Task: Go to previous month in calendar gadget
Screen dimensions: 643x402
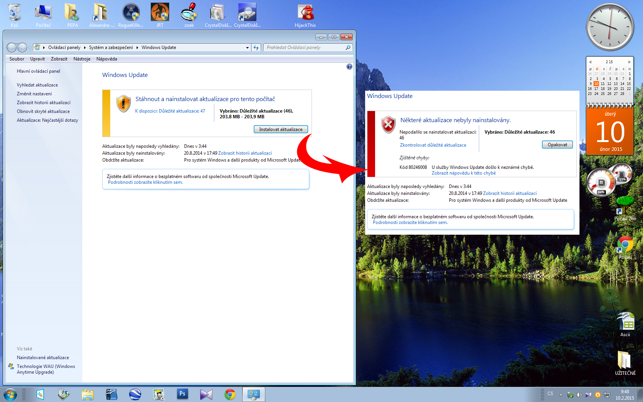Action: click(x=590, y=62)
